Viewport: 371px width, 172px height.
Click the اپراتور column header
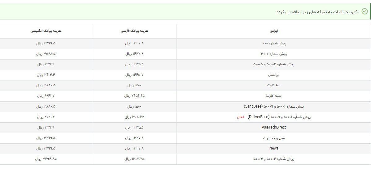(274, 31)
